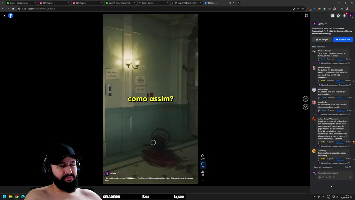Open Messenger icon in top bar

pos(338,16)
